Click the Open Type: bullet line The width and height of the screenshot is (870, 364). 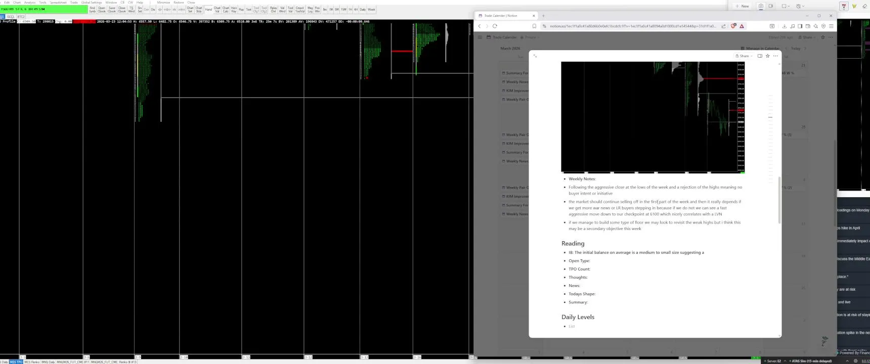click(579, 261)
